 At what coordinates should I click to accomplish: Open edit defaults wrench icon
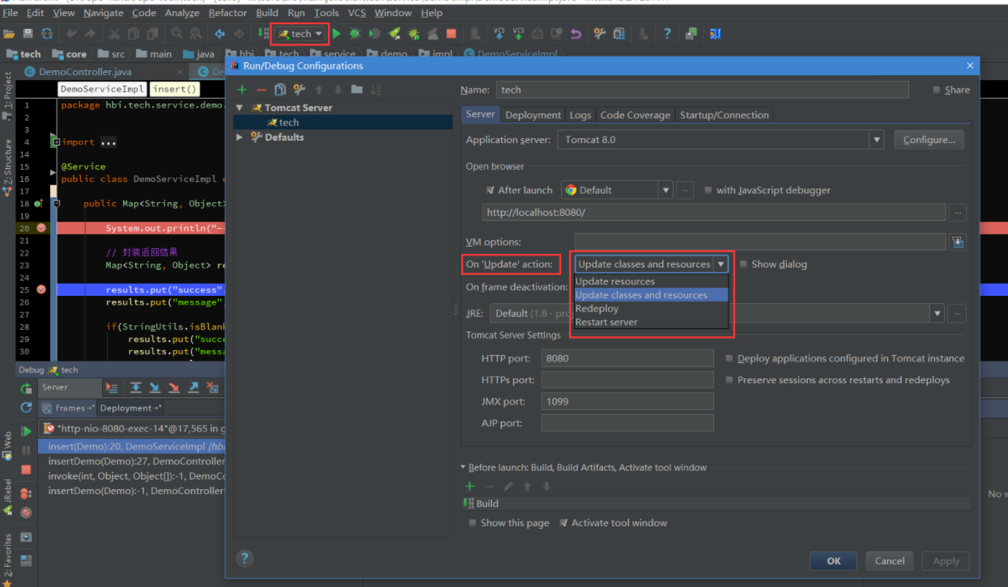click(300, 90)
